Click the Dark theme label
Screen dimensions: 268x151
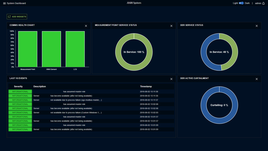tap(247, 3)
